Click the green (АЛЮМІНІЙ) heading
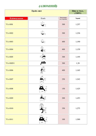 point(48,6)
